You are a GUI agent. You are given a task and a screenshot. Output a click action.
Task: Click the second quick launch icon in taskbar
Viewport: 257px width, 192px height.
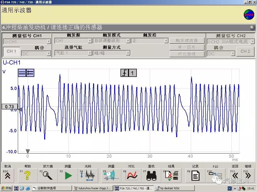(x=22, y=188)
